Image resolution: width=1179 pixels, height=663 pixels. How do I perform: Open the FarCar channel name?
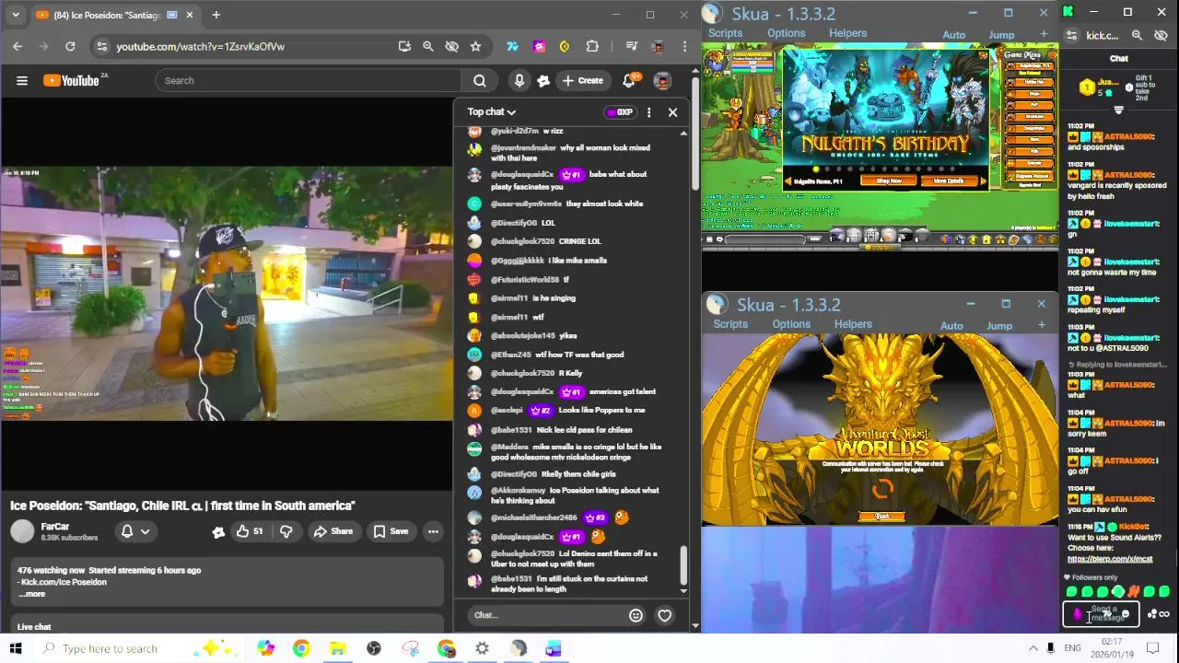(55, 527)
